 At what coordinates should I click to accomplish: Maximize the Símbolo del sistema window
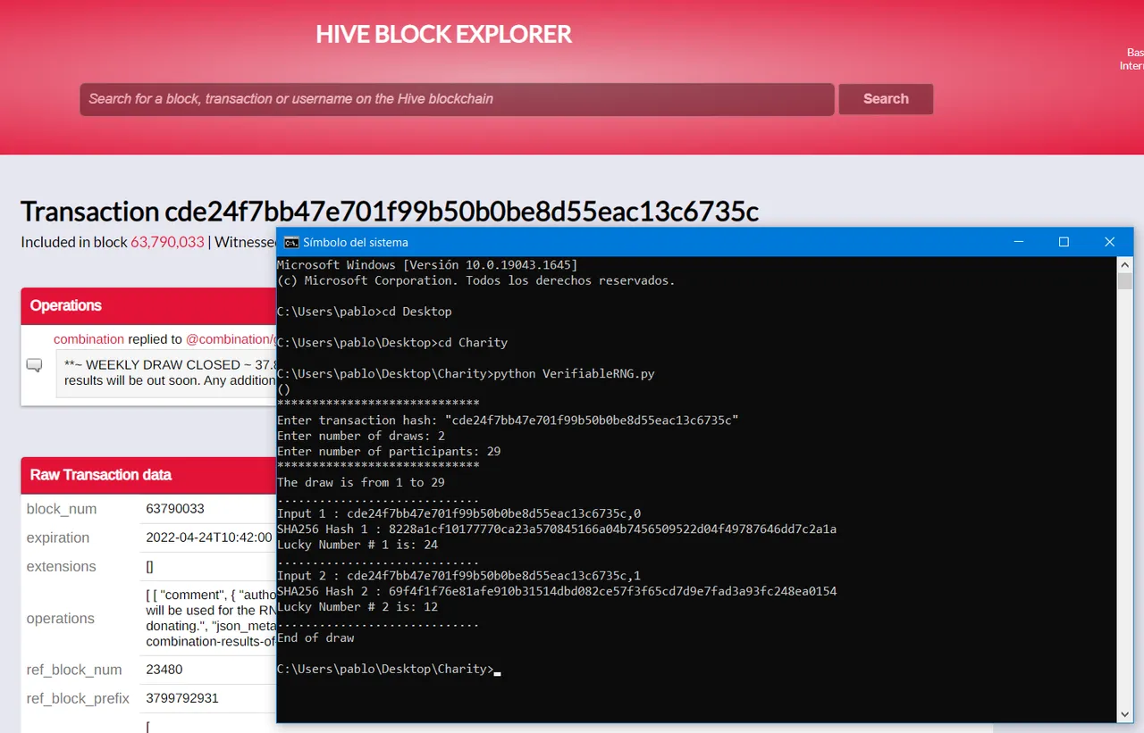click(x=1064, y=242)
